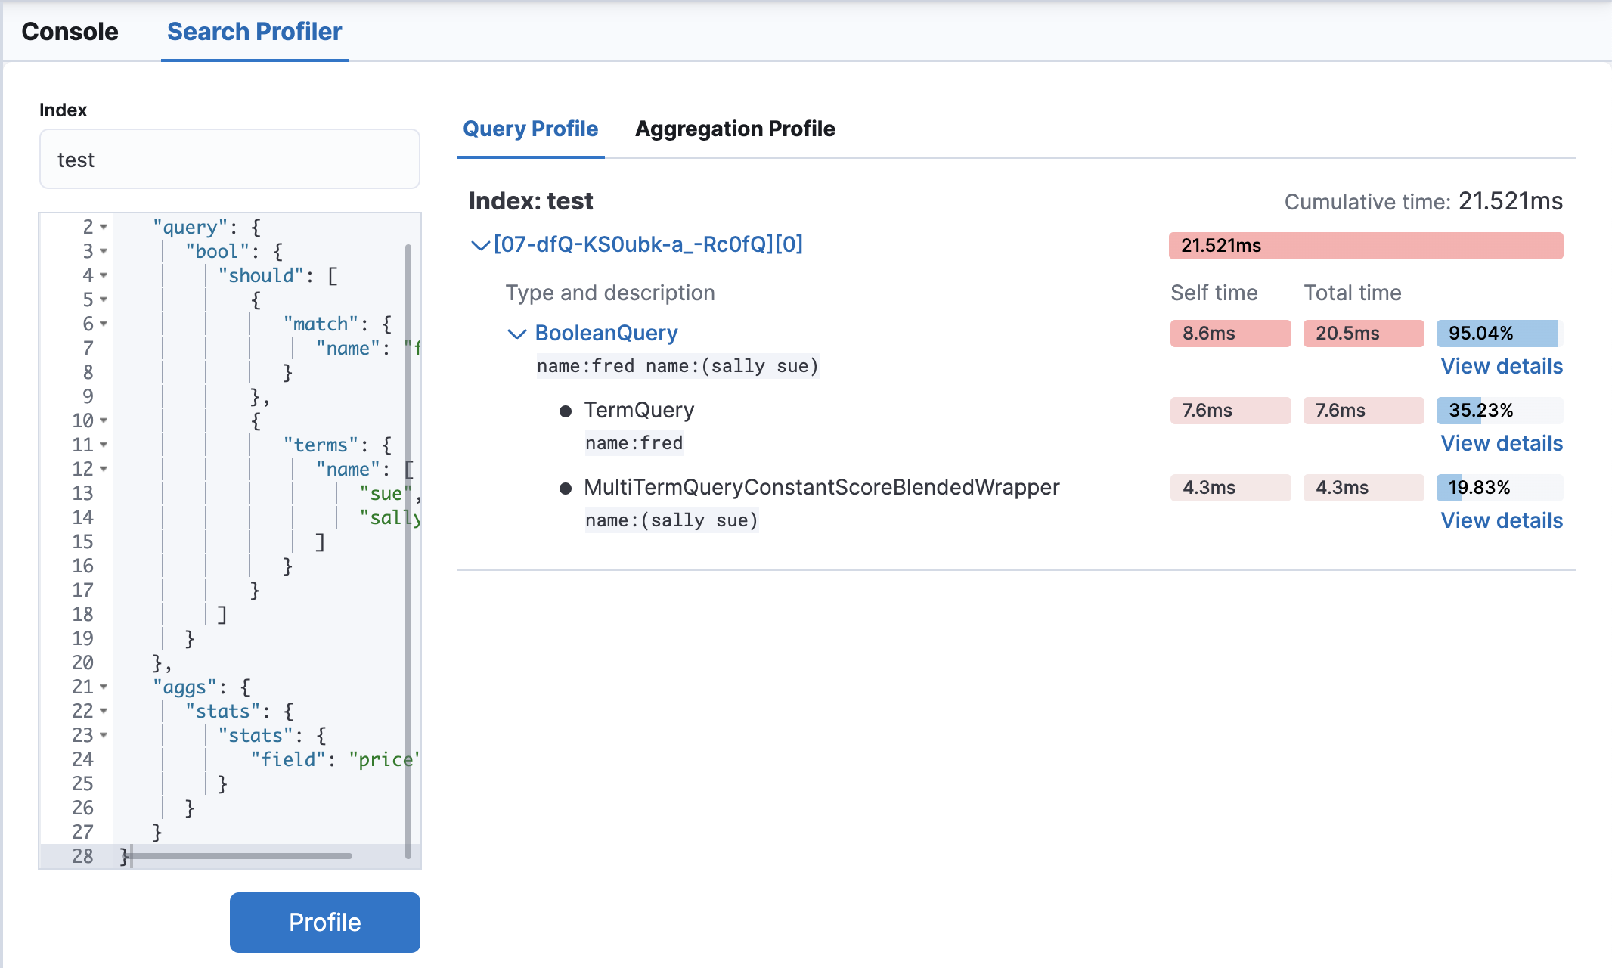Image resolution: width=1612 pixels, height=968 pixels.
Task: Switch to the Aggregation Profile tab
Action: point(735,129)
